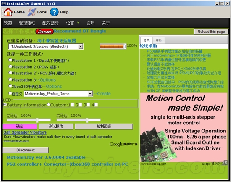The height and width of the screenshot is (182, 231).
Task: Open Help via the question mark icon
Action: click(54, 12)
